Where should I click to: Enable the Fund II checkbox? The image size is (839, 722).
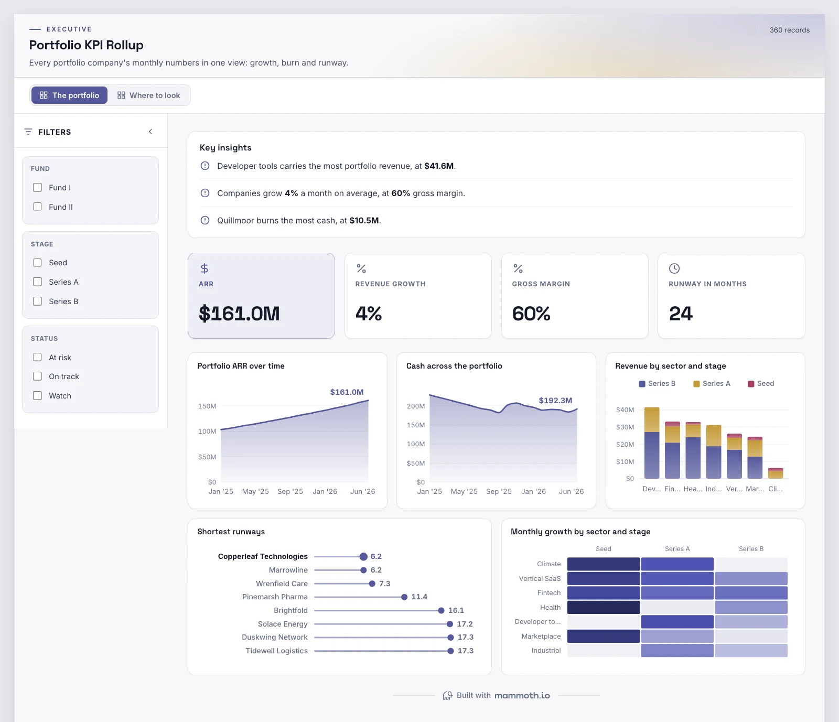pos(37,207)
